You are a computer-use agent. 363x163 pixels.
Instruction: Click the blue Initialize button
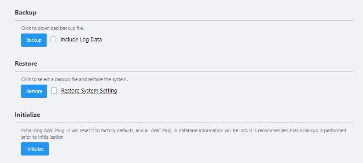(x=35, y=149)
